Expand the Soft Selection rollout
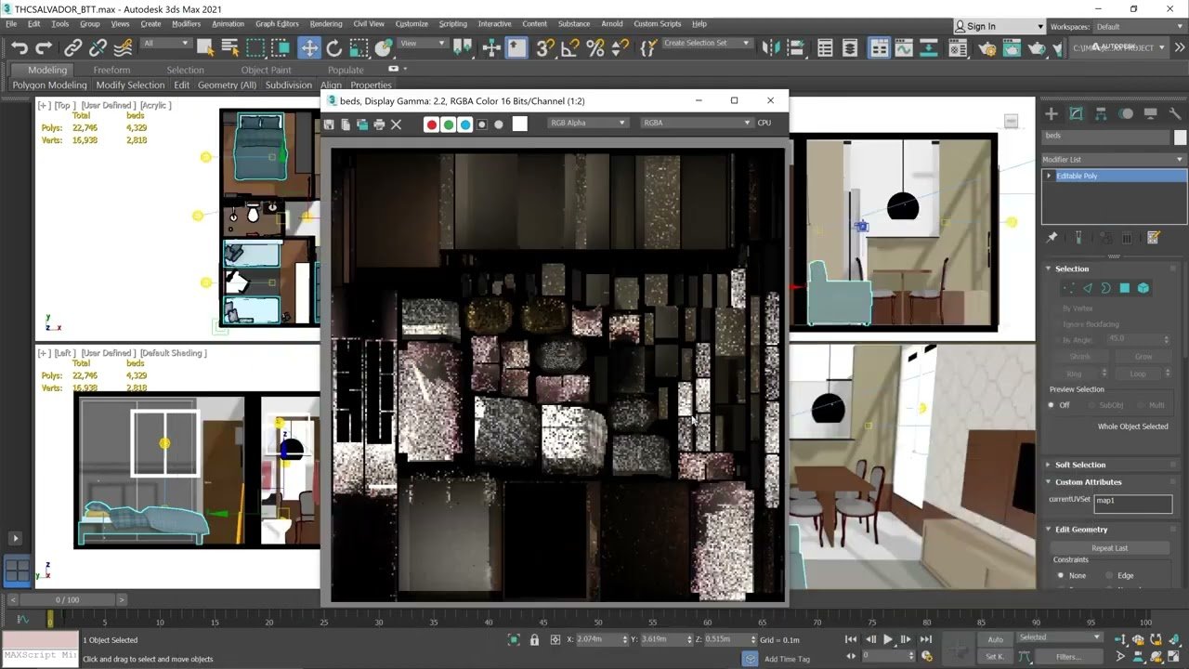The image size is (1189, 669). point(1079,465)
